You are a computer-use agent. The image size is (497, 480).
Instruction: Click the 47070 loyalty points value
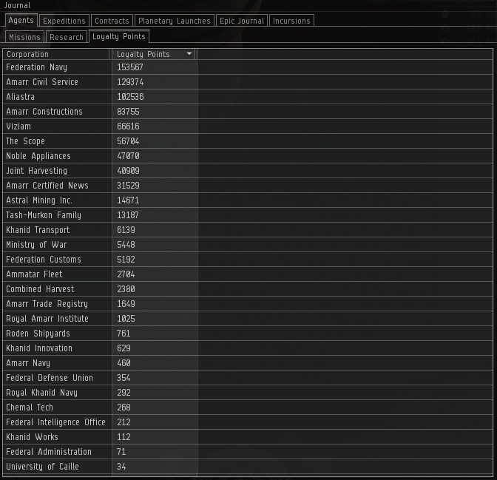(128, 156)
